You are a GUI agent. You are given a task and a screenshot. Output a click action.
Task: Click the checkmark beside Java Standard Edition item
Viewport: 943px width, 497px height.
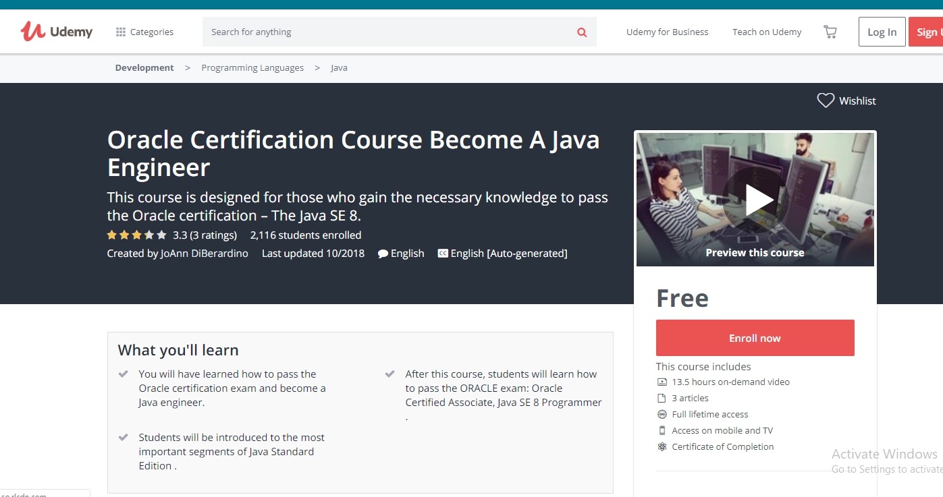pyautogui.click(x=123, y=437)
